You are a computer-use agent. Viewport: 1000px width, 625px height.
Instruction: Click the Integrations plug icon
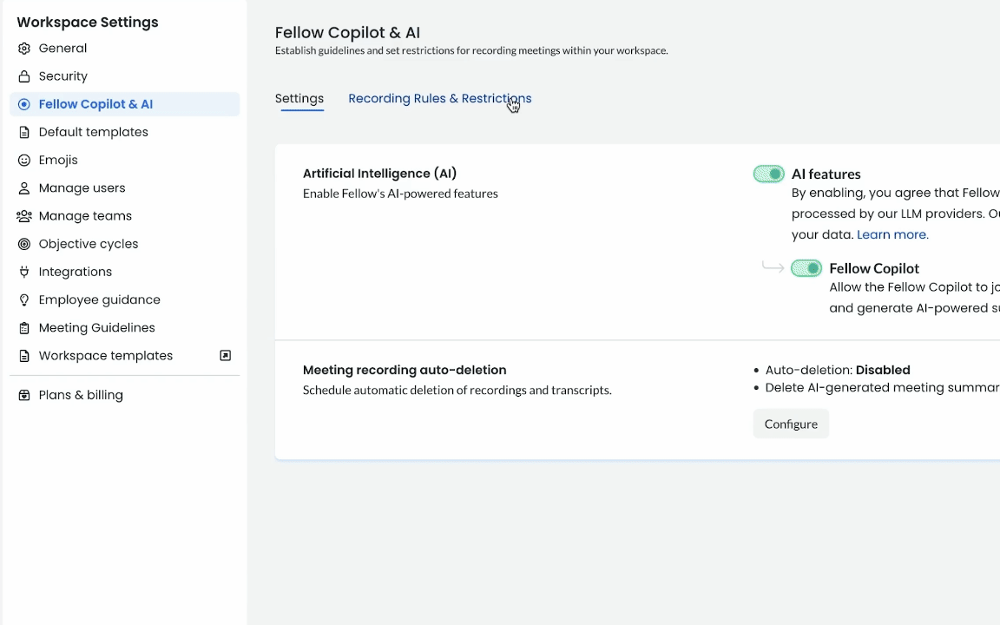24,272
